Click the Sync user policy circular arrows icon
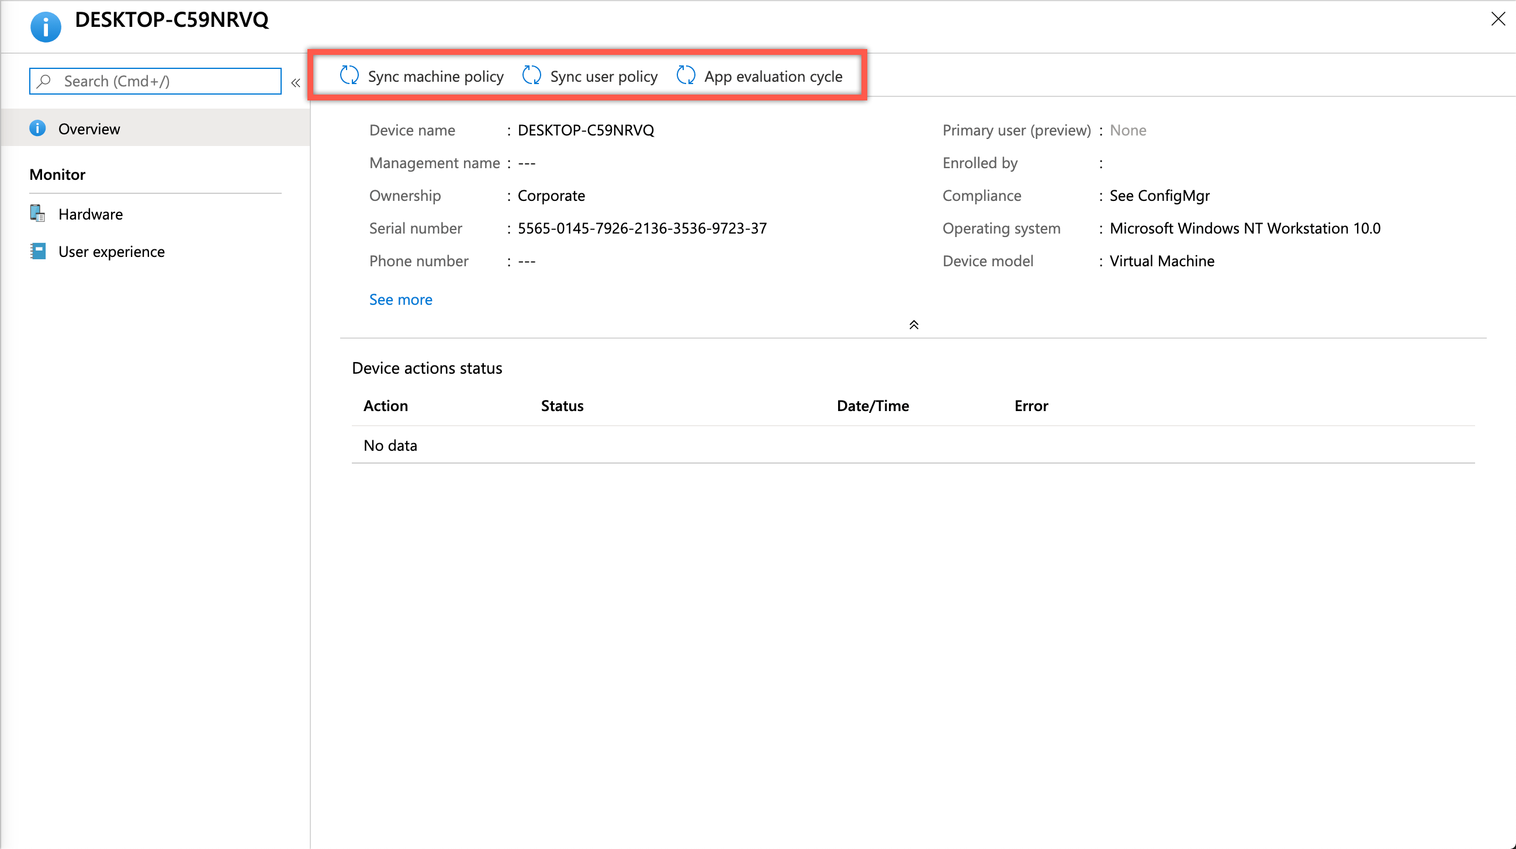The width and height of the screenshot is (1516, 849). (x=531, y=75)
